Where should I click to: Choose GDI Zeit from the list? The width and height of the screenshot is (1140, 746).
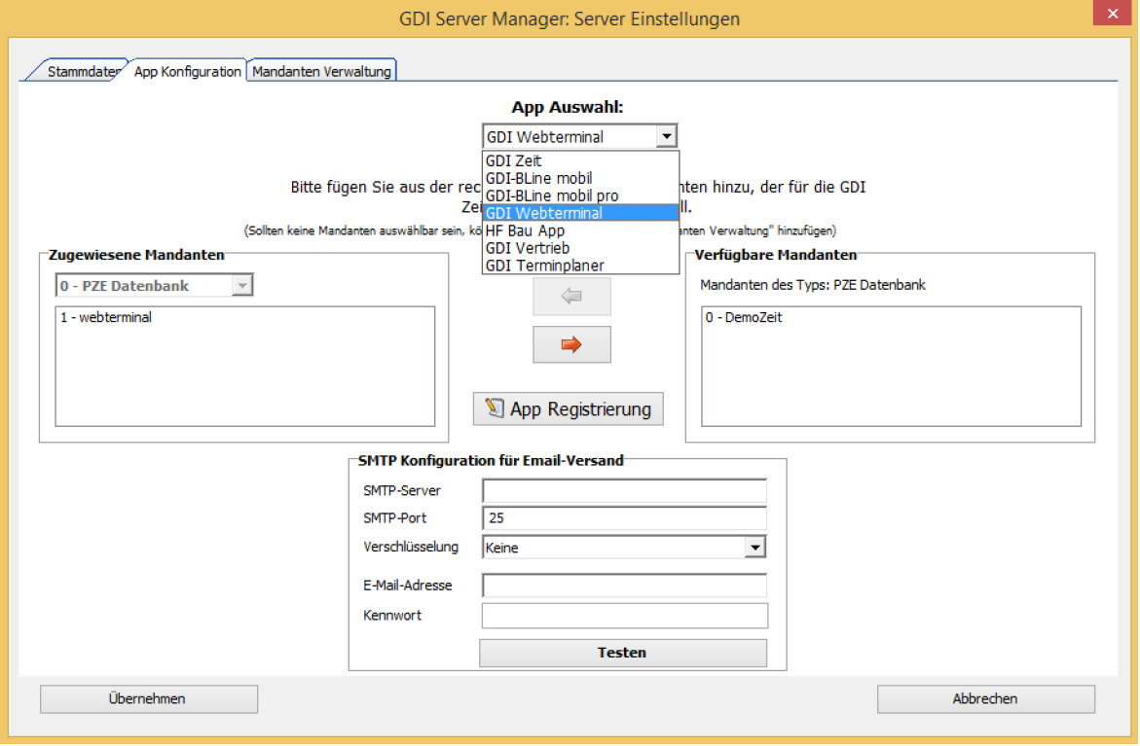coord(514,160)
